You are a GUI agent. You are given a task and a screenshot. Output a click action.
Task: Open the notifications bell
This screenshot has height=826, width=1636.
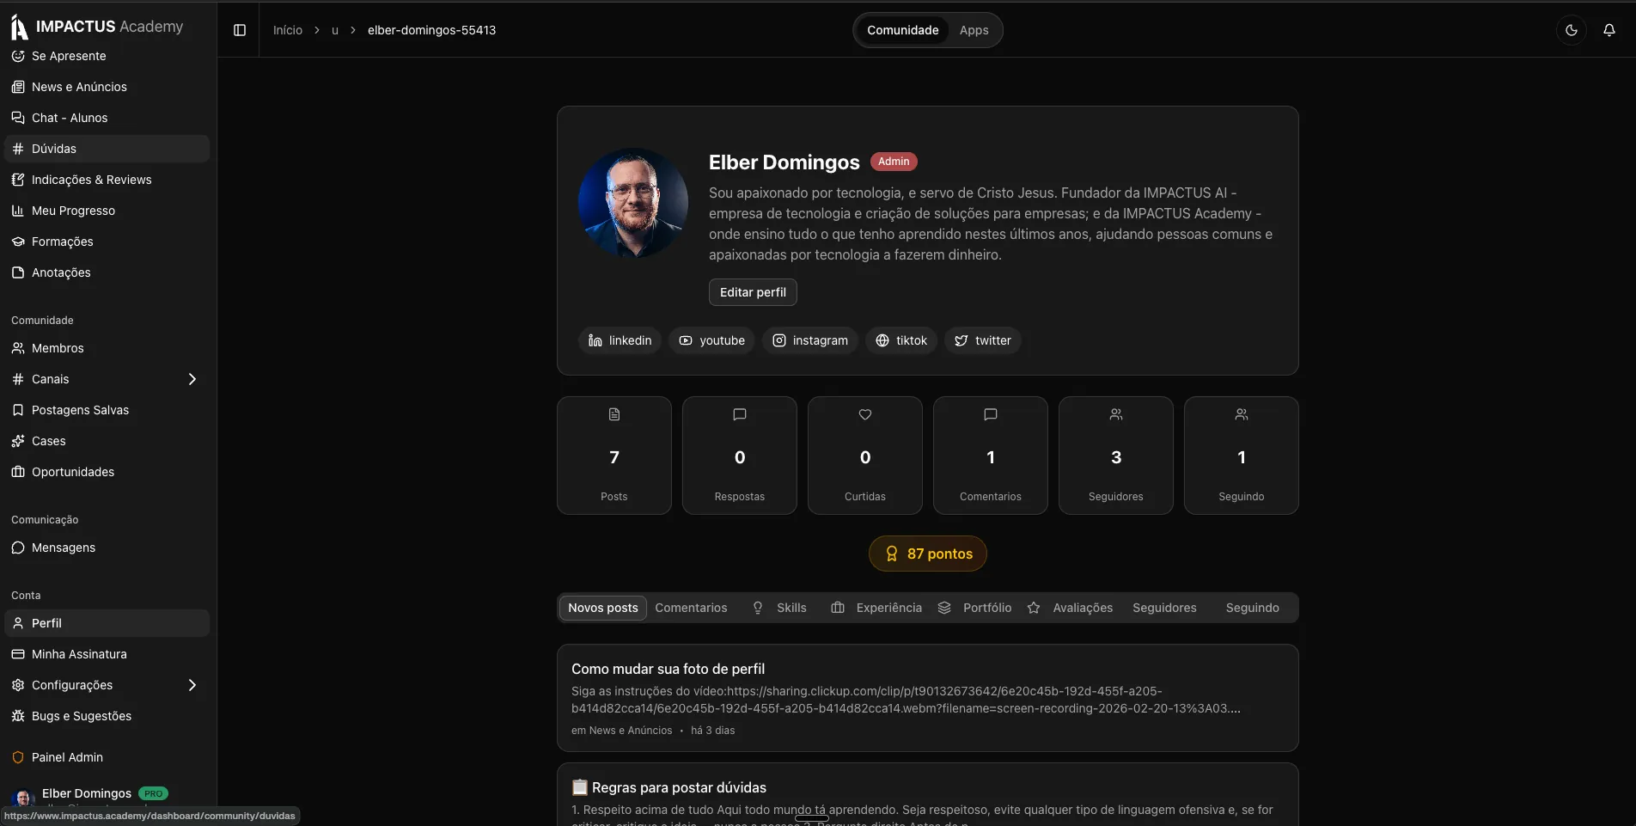coord(1609,30)
